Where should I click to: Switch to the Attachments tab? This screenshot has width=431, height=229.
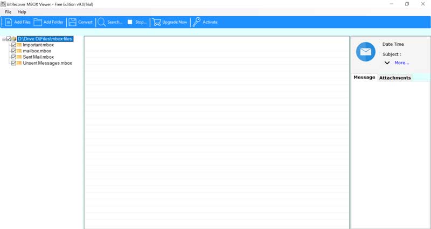tap(395, 78)
